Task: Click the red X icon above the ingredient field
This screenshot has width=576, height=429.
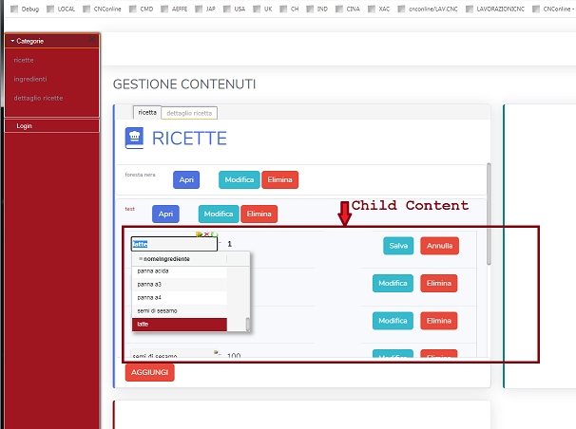Action: coord(207,233)
